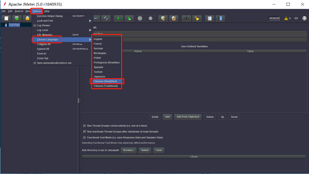Screen dimensions: 309x174
Task: Click the Toggle enable/disable icon
Action: (106, 18)
